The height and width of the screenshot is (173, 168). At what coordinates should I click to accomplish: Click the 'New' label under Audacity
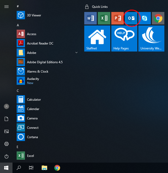30,83
